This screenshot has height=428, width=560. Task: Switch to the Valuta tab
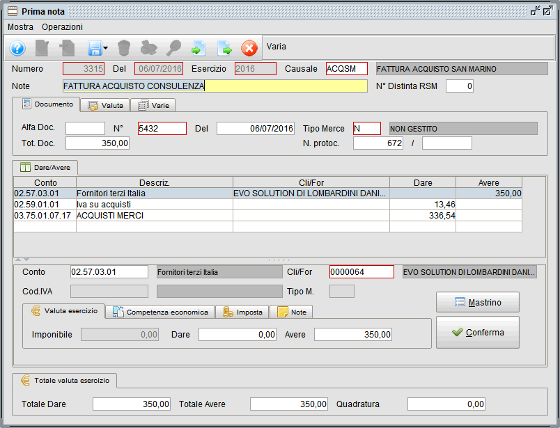[x=104, y=105]
